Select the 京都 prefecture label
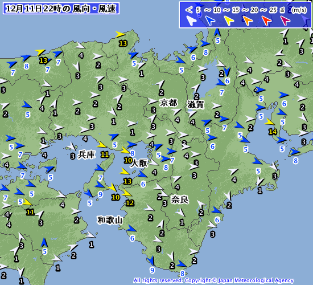Screen dimensions: 313x285 pyautogui.click(x=168, y=103)
